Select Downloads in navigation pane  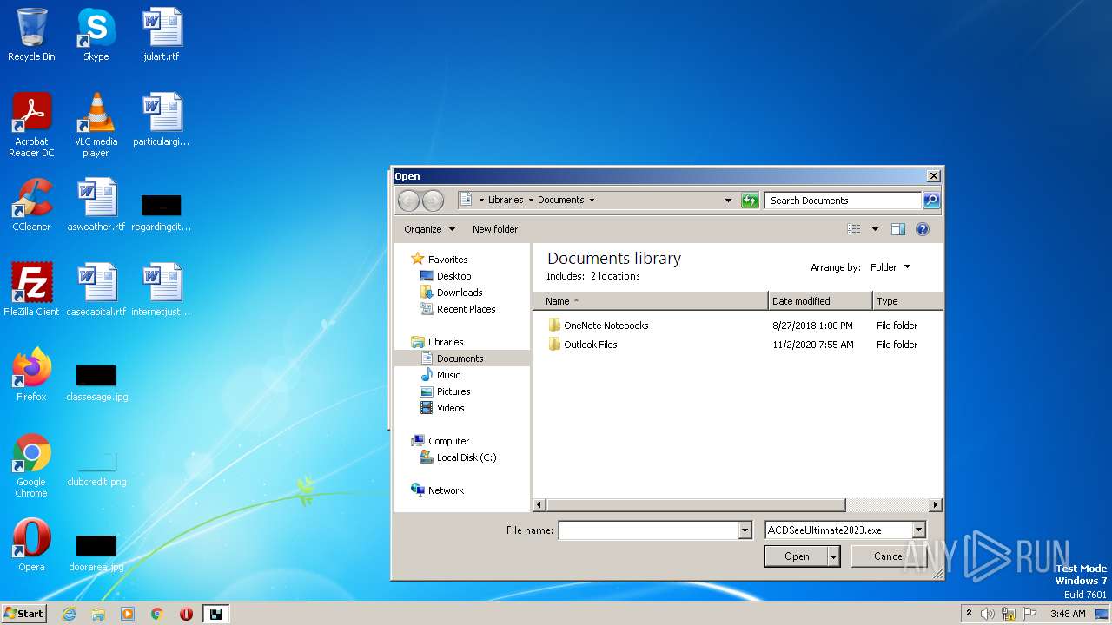point(451,293)
